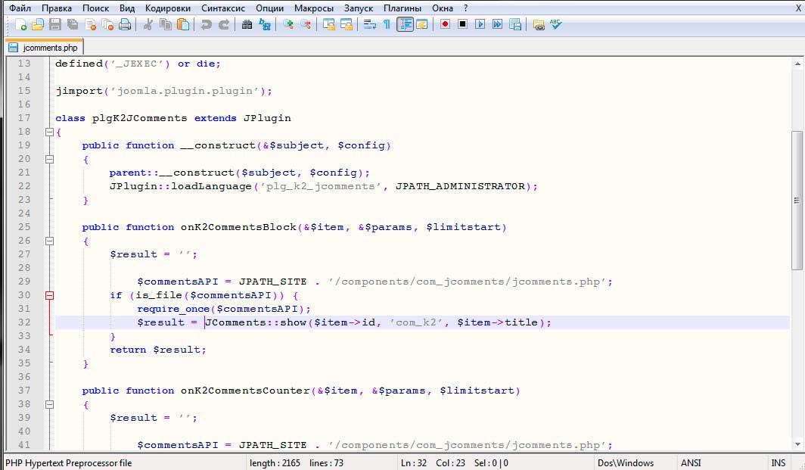This screenshot has width=805, height=470.
Task: Open Find with the binoculars icon
Action: point(247,24)
